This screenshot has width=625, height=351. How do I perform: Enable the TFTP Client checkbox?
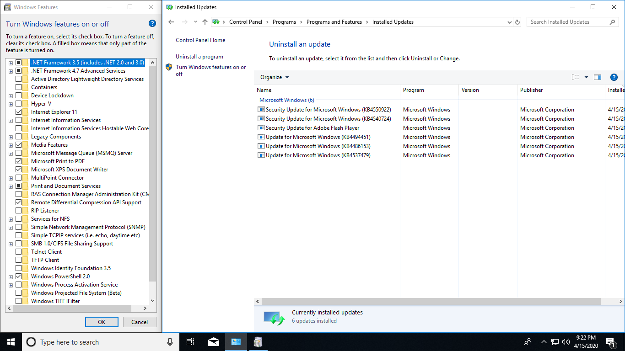[x=19, y=260]
